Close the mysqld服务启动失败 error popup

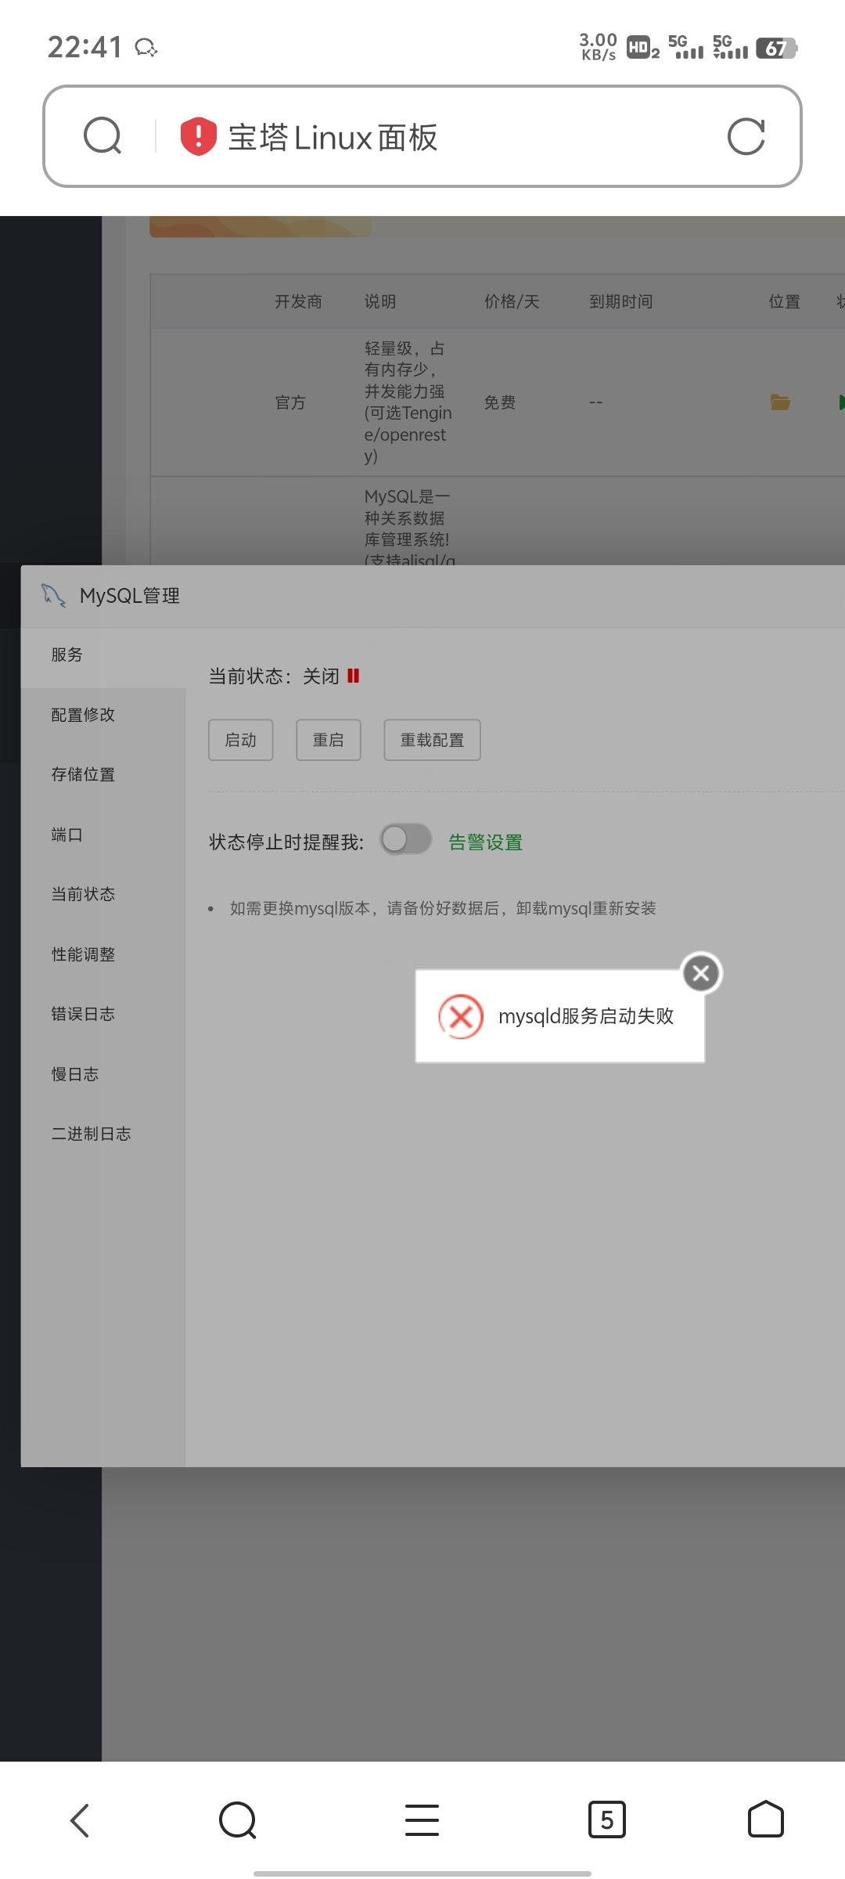click(701, 973)
